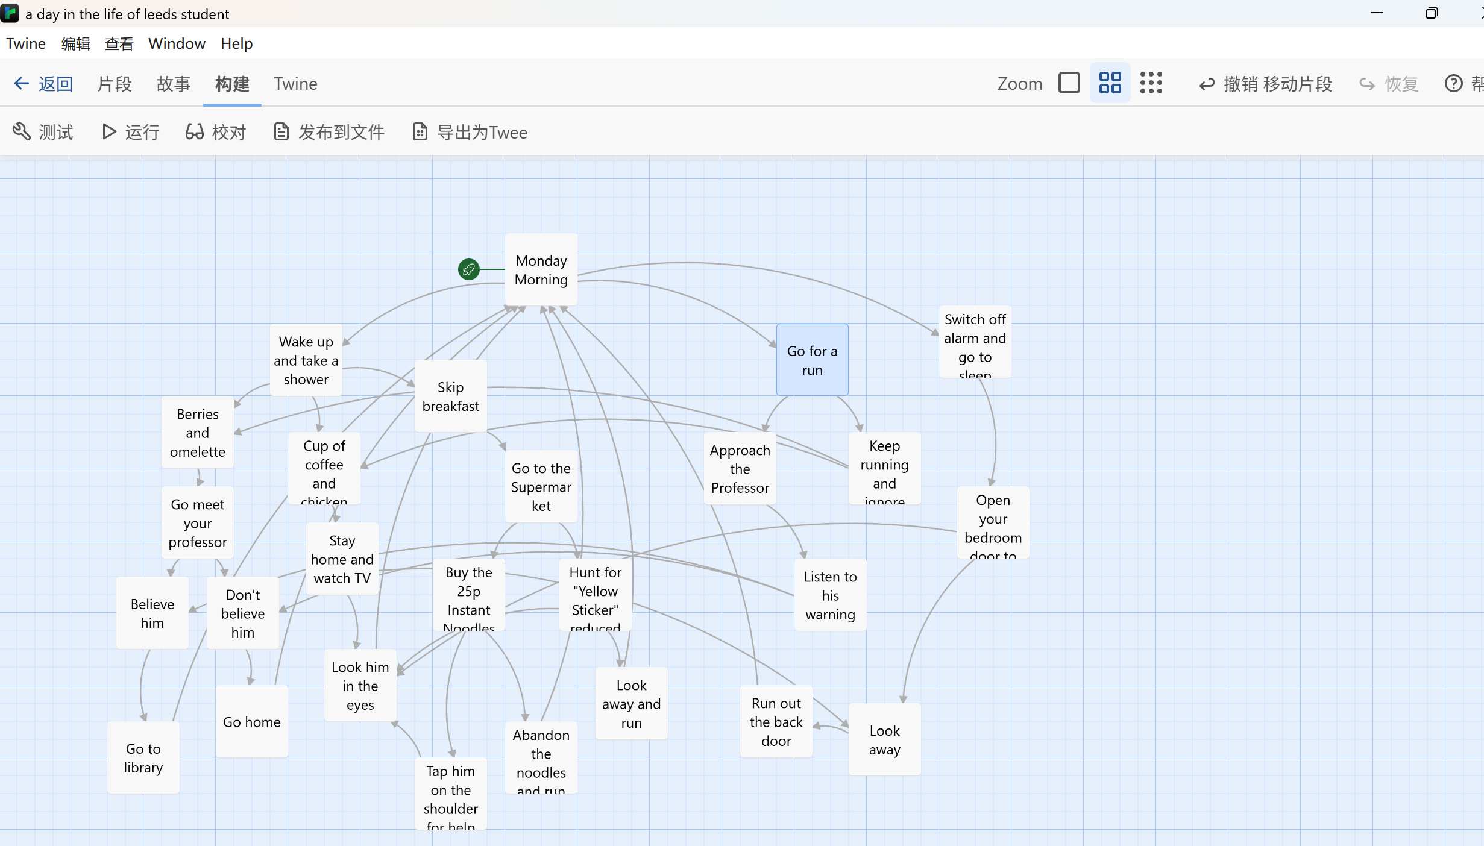The image size is (1484, 846).
Task: Switch to the 片段 tab
Action: (x=114, y=84)
